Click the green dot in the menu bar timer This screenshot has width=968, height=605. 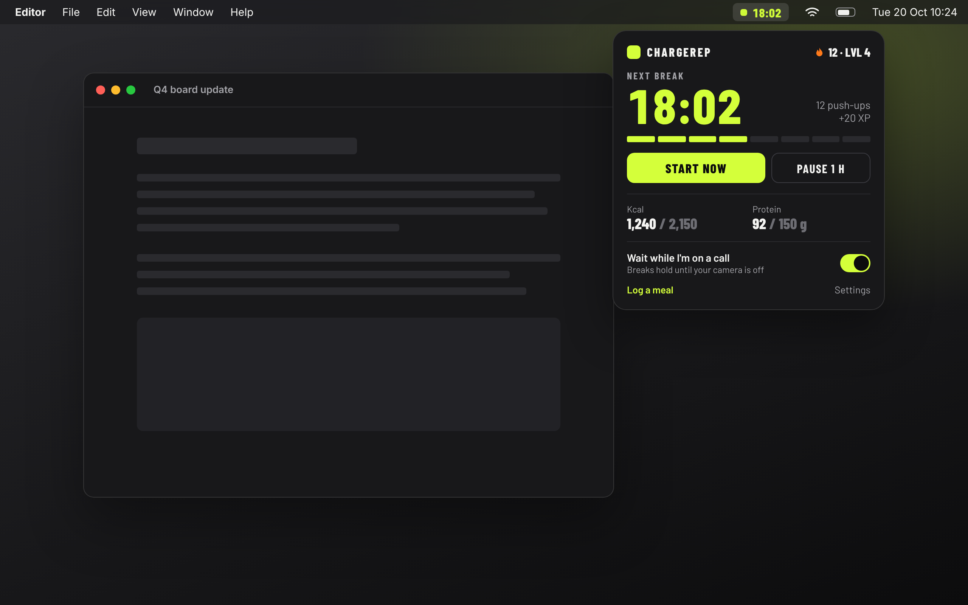[744, 13]
